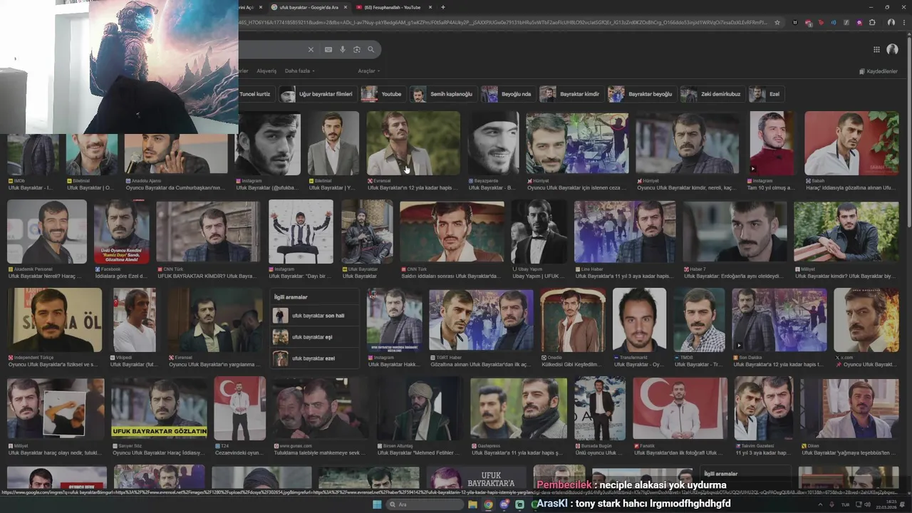Select related search ufuk bayraktar son hali

314,316
